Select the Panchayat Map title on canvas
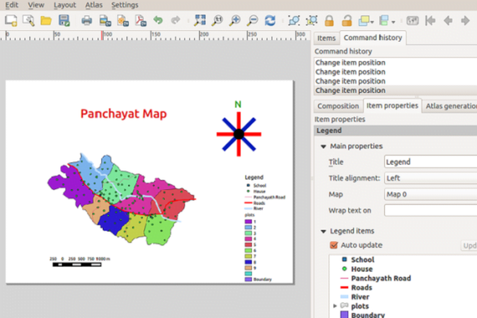This screenshot has height=318, width=477. pyautogui.click(x=123, y=114)
